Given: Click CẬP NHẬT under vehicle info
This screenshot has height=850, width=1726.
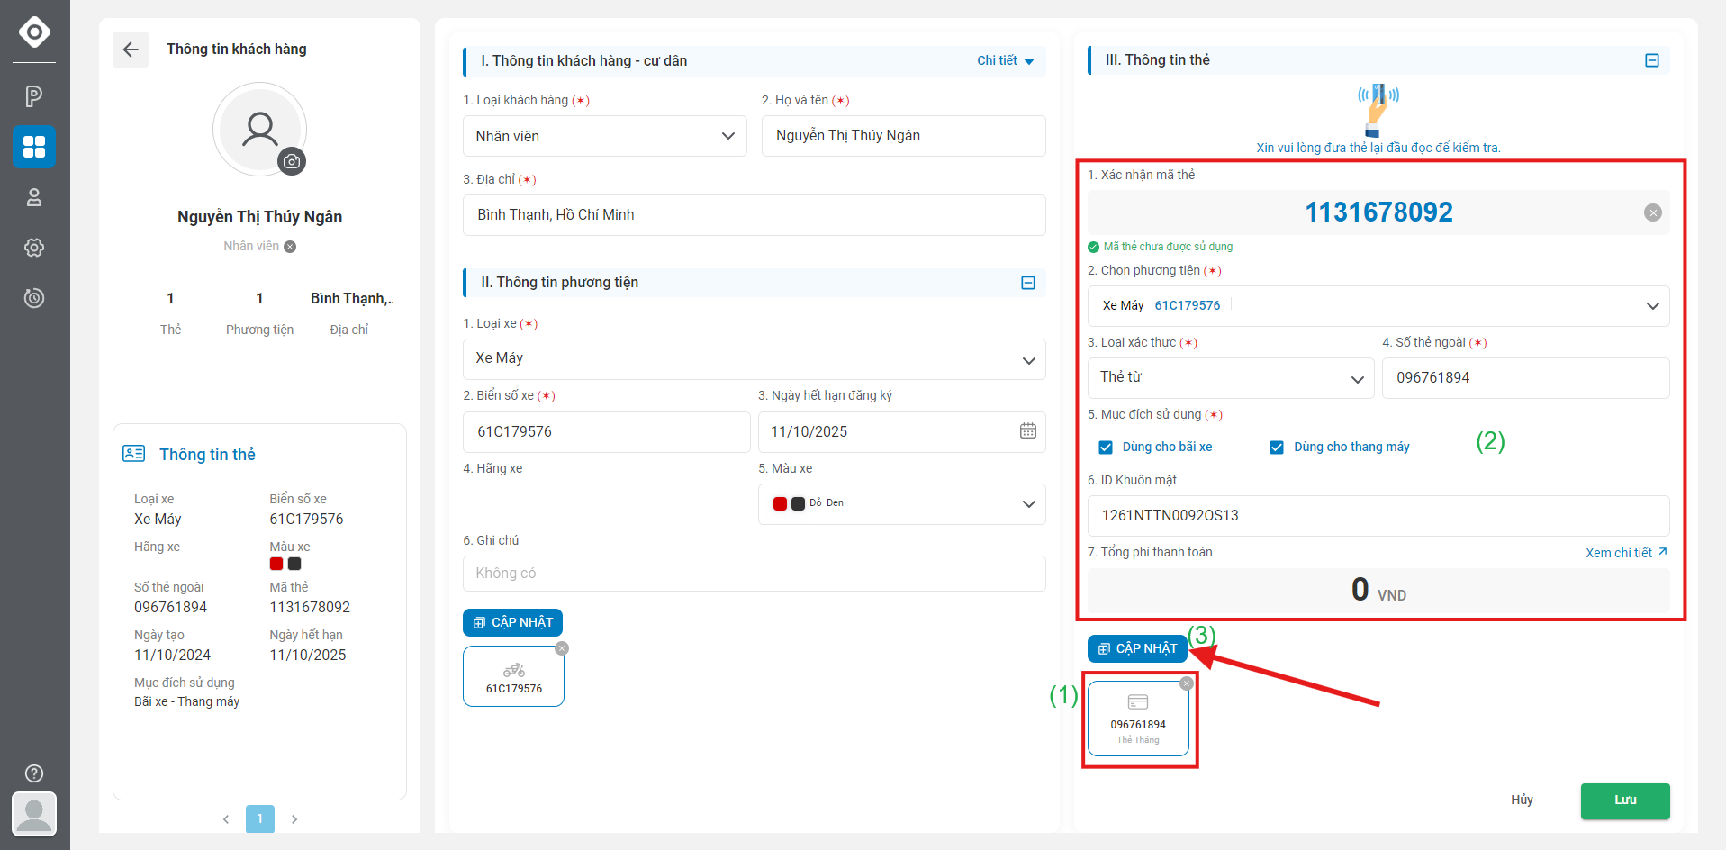Looking at the screenshot, I should [513, 623].
